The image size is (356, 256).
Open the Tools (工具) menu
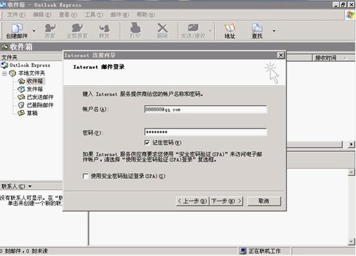coord(94,15)
